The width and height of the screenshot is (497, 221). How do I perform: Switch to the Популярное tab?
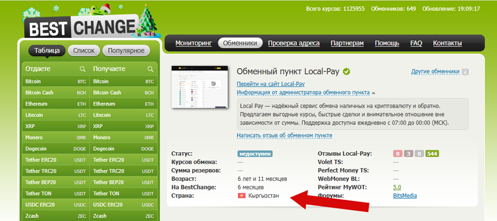click(x=126, y=50)
